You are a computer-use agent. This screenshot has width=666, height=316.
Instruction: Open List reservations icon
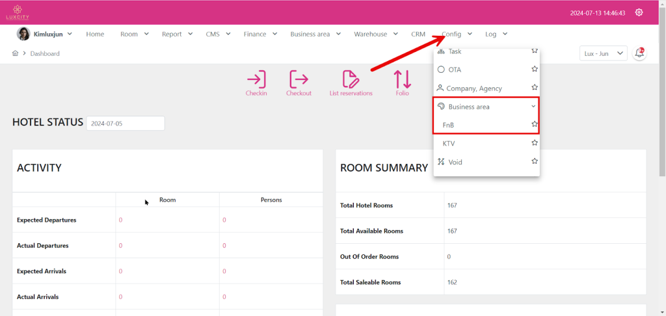click(351, 79)
